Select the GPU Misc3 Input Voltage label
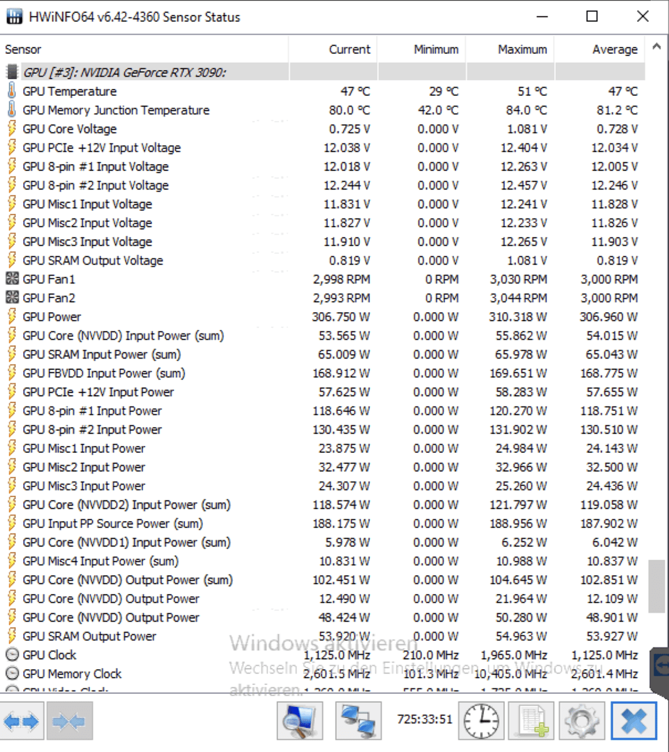The width and height of the screenshot is (669, 752). [x=88, y=242]
